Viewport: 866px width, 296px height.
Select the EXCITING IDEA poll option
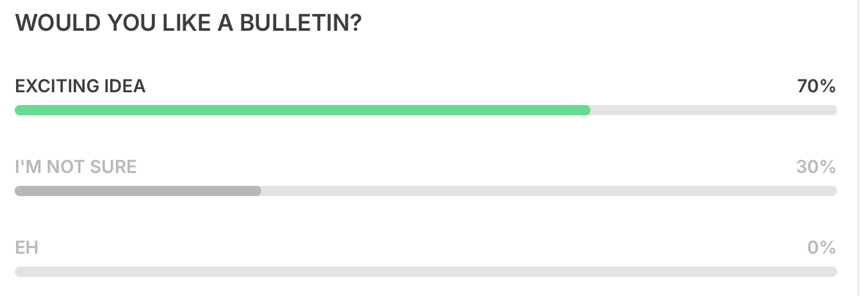click(x=426, y=96)
